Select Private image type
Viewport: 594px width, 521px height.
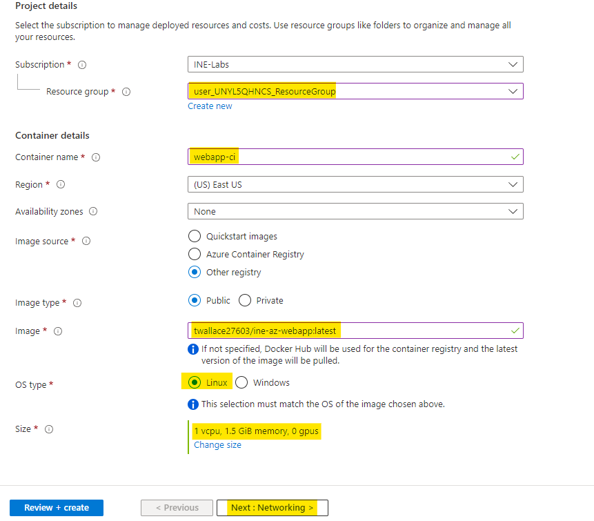point(245,300)
